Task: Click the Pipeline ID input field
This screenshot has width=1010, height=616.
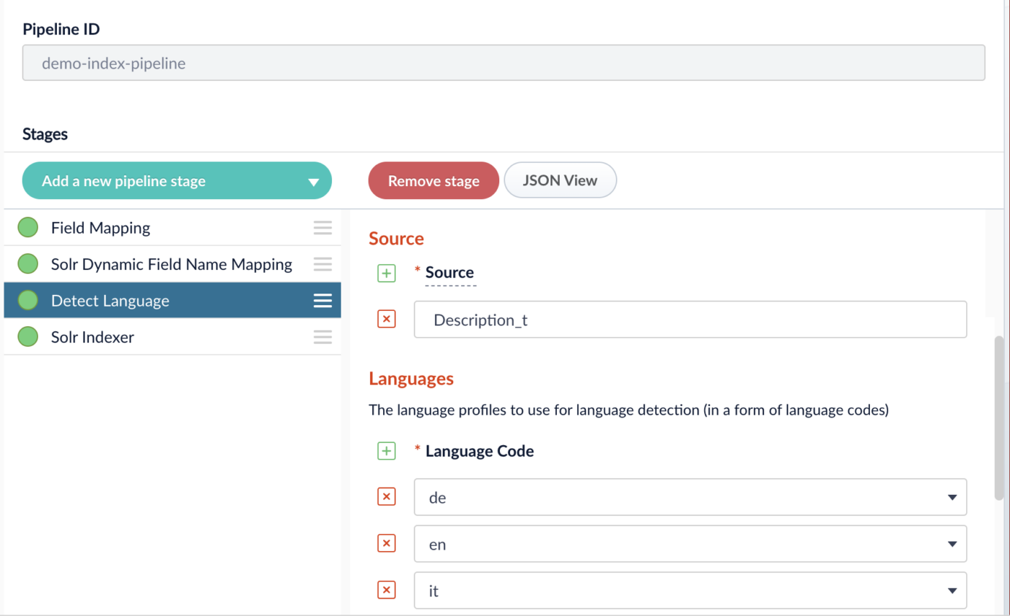Action: click(x=504, y=63)
